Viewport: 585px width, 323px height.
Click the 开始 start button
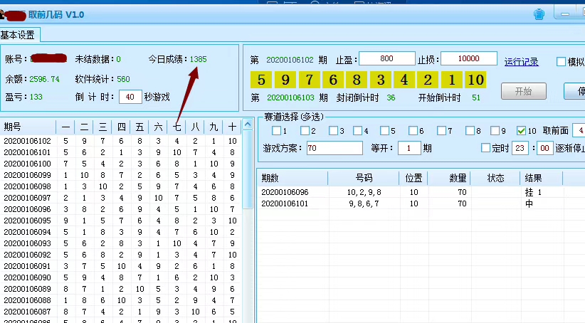(524, 91)
